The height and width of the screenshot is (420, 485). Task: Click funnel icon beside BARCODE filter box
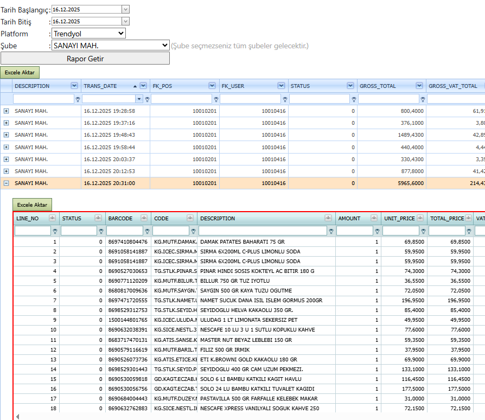click(147, 231)
